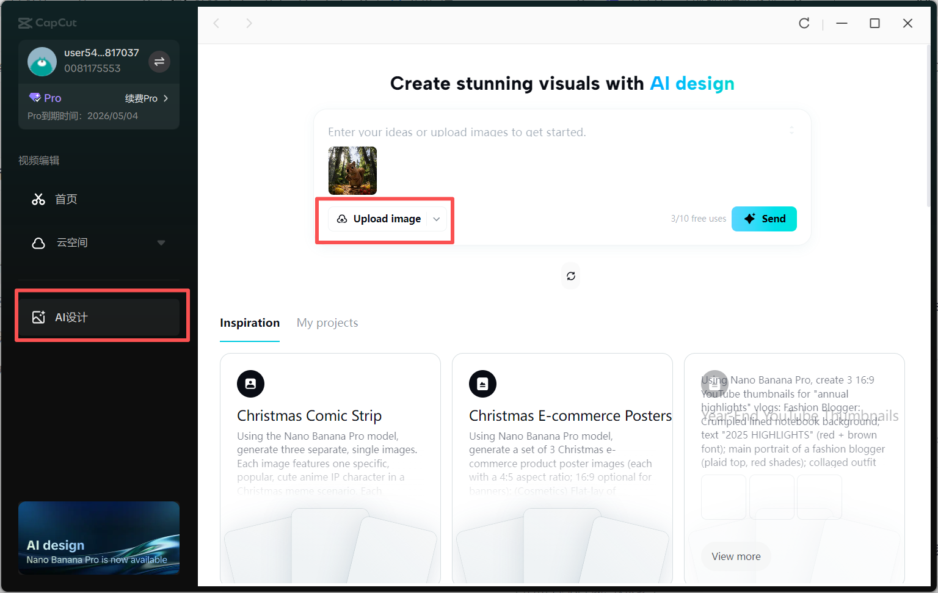This screenshot has width=938, height=593.
Task: Open the 续费Pro renewal chevron
Action: 165,98
